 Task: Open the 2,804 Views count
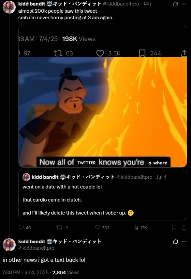(x=66, y=272)
